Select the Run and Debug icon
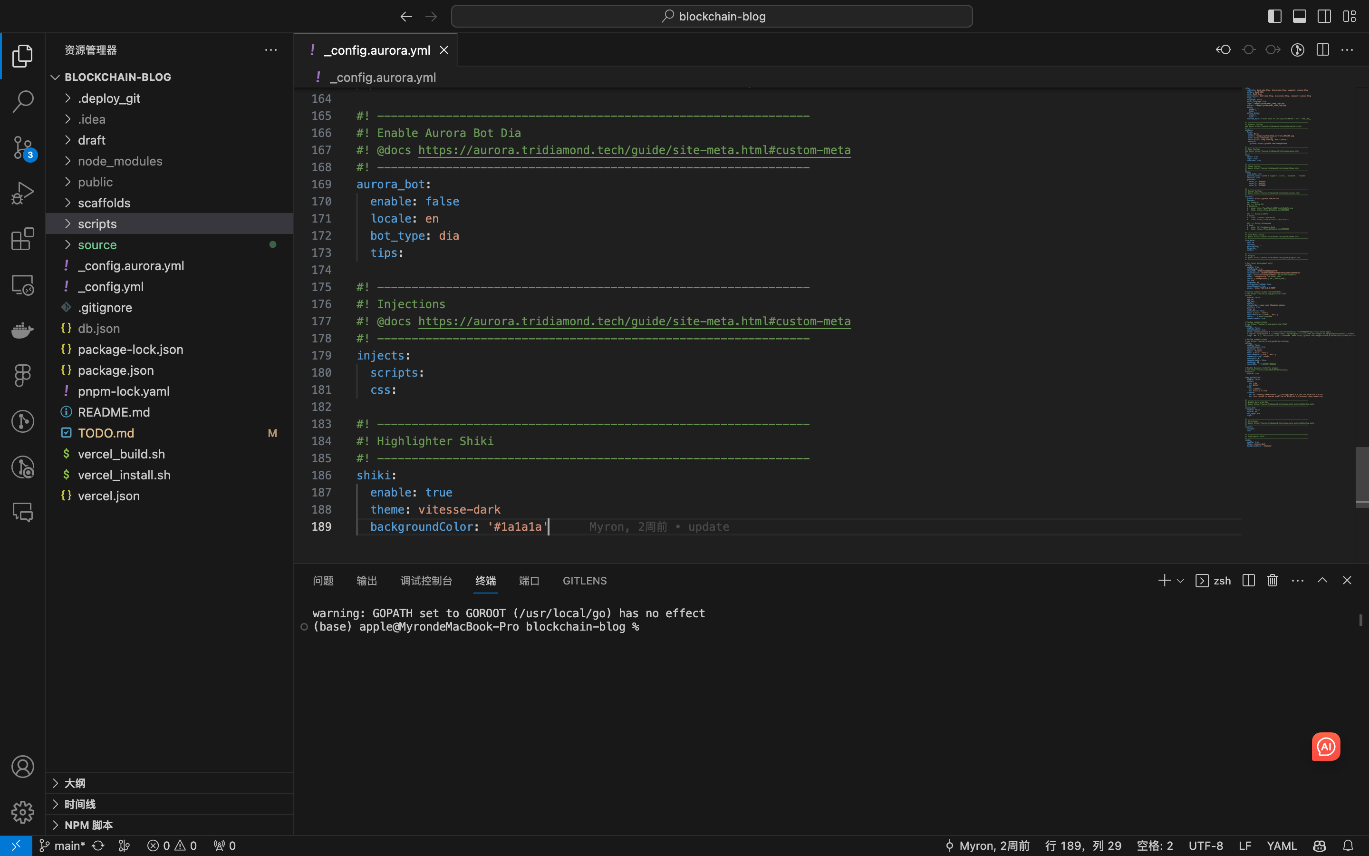This screenshot has width=1369, height=856. 23,193
